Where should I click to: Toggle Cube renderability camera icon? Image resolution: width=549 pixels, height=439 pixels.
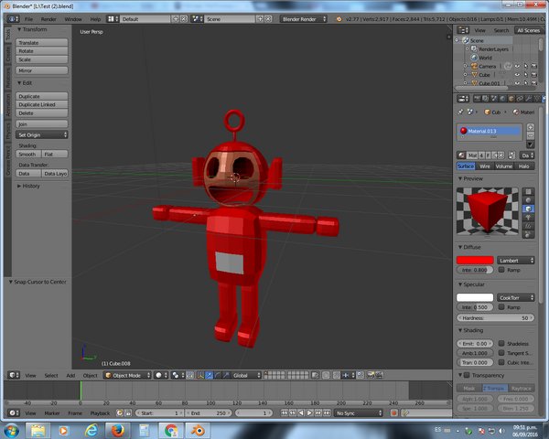534,75
